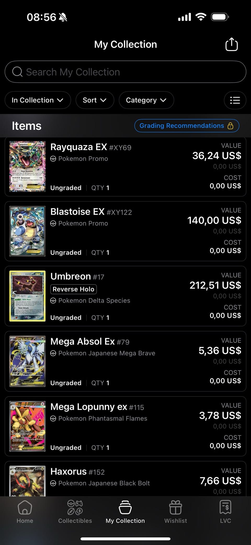Tap the share/export icon
The width and height of the screenshot is (251, 545).
(x=231, y=44)
